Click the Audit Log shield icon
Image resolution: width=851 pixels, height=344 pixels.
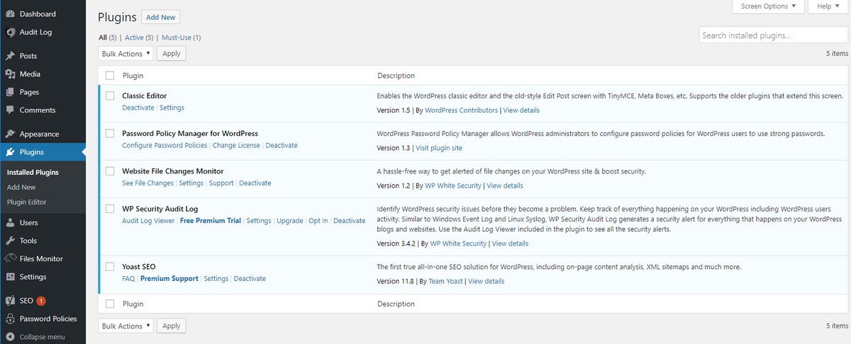(10, 32)
